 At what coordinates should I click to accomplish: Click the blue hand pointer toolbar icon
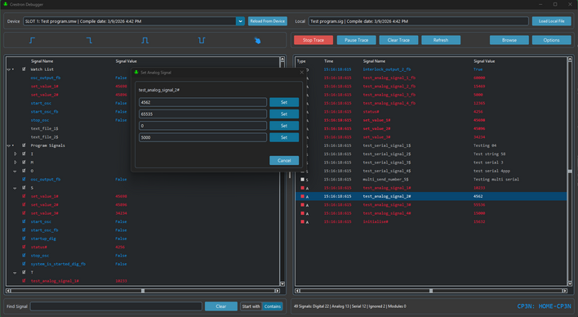(258, 40)
